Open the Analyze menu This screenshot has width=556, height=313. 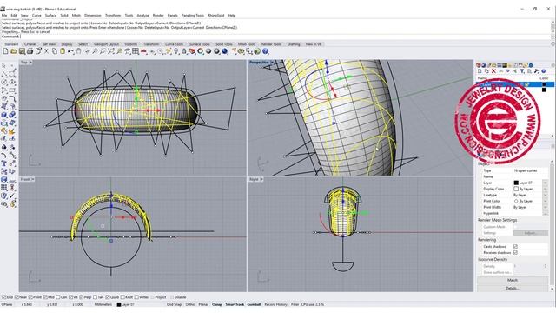(142, 16)
